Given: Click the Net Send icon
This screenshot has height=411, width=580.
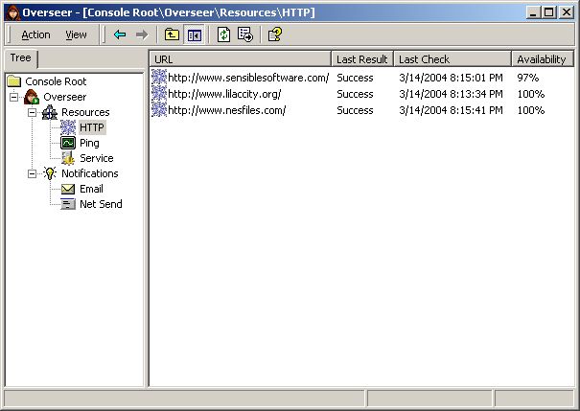Looking at the screenshot, I should [x=68, y=204].
